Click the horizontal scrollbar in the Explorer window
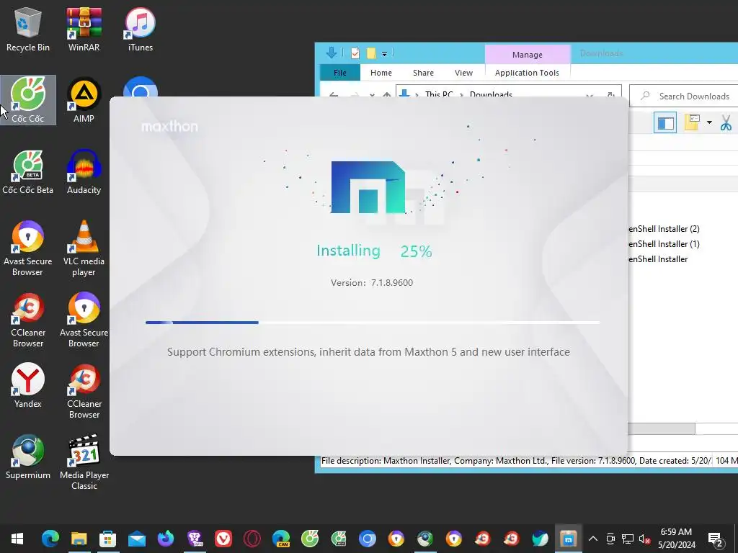 tap(662, 428)
